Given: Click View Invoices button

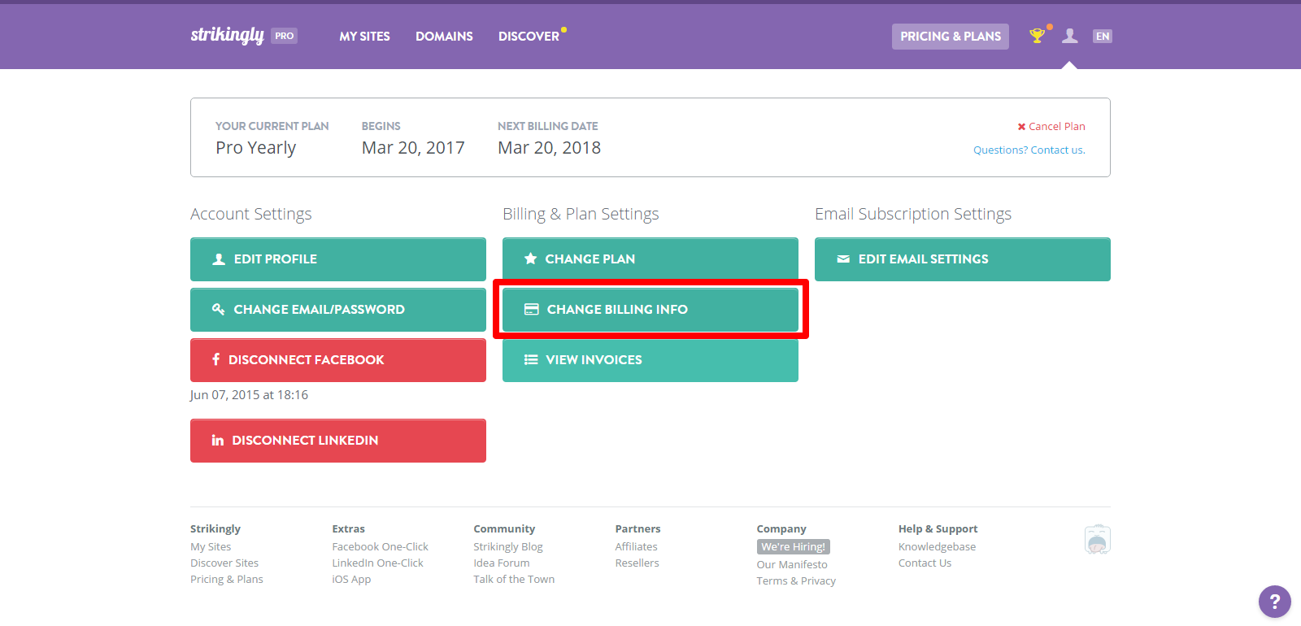Looking at the screenshot, I should pos(650,360).
